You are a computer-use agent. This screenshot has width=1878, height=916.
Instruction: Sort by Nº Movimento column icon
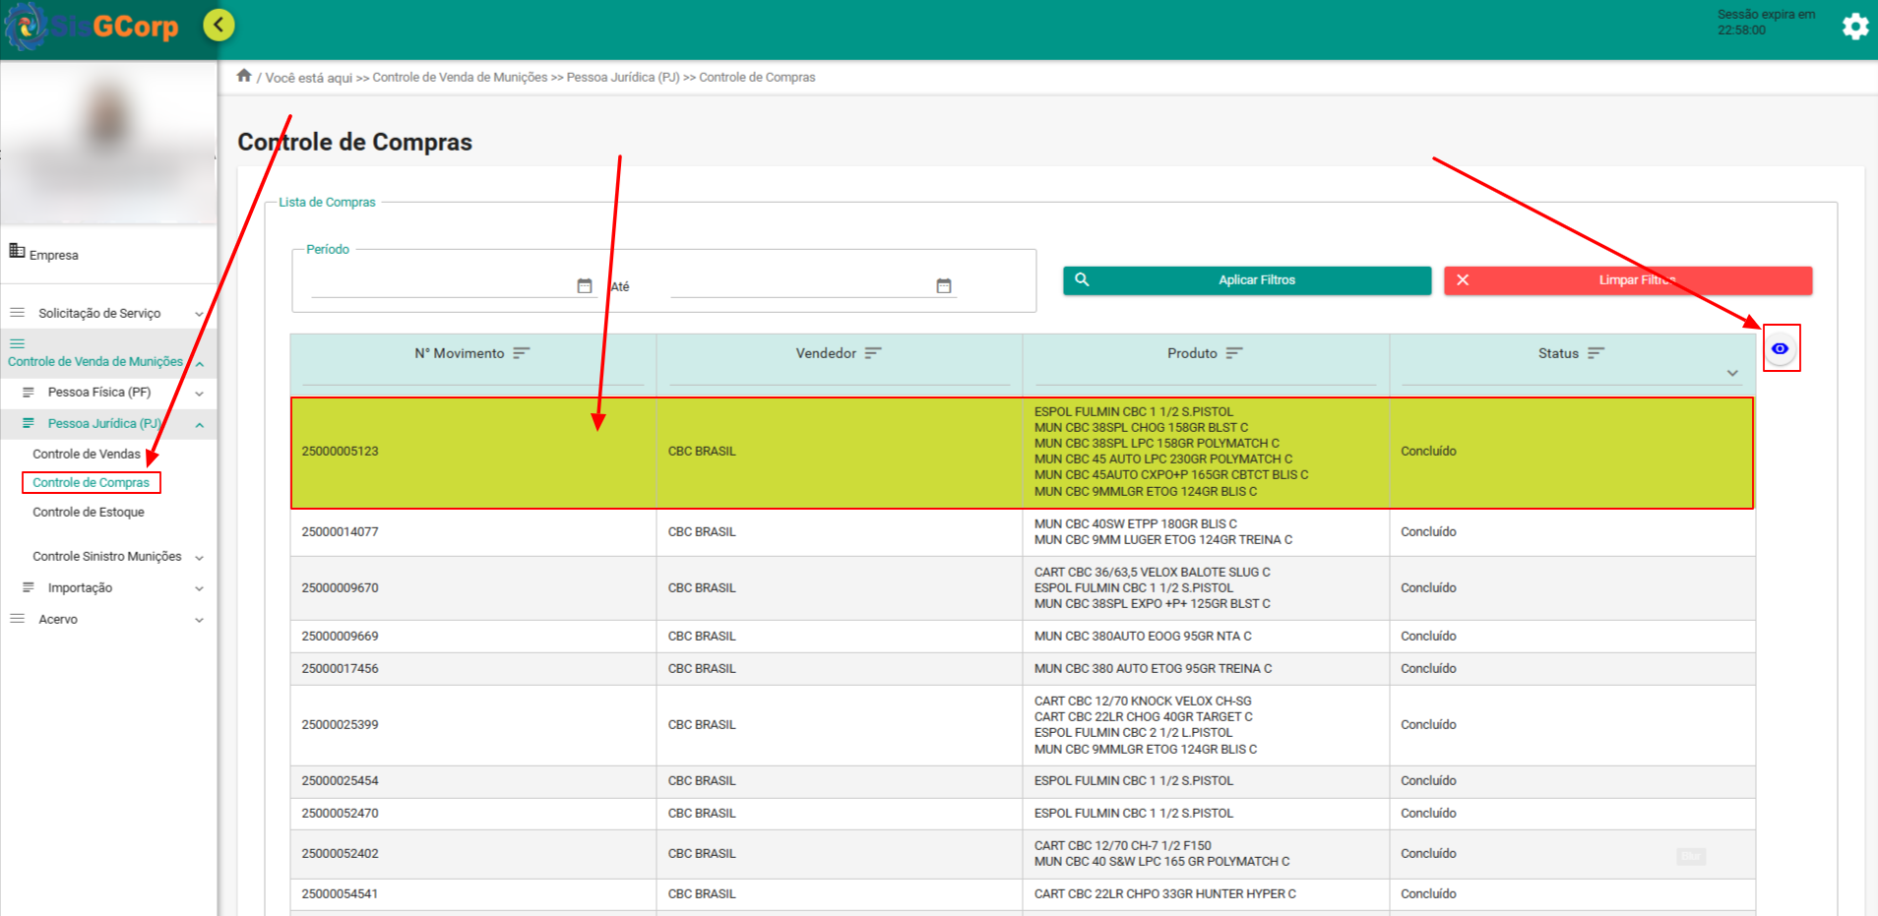pos(522,353)
